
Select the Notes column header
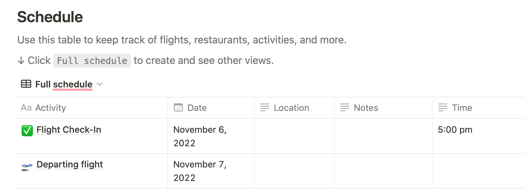pos(366,108)
